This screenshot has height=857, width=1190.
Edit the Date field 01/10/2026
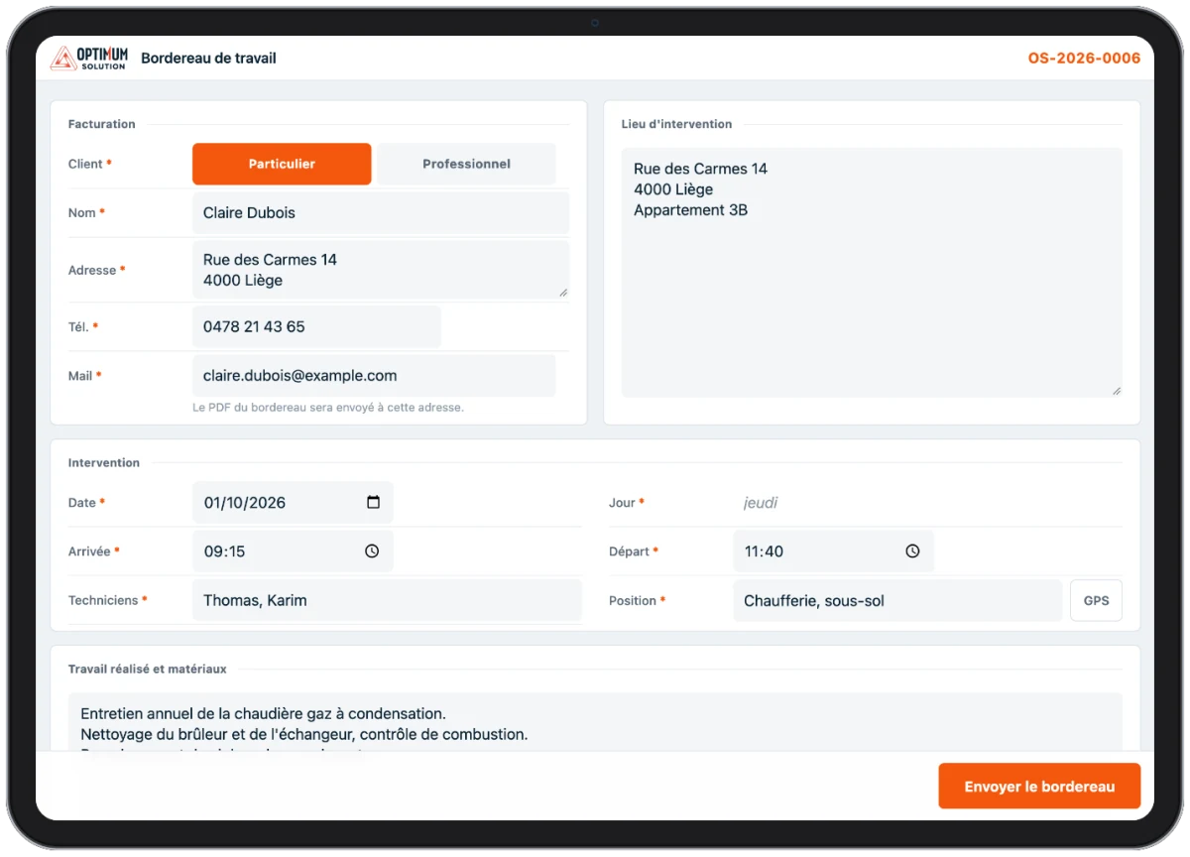(293, 502)
